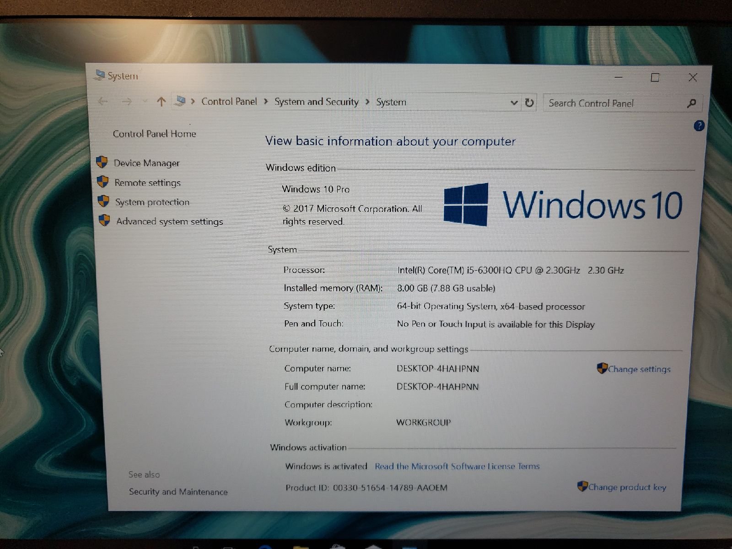Expand chevron after System and Security

[367, 102]
